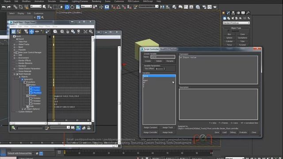Click the Assign Constant button

pyautogui.click(x=150, y=128)
